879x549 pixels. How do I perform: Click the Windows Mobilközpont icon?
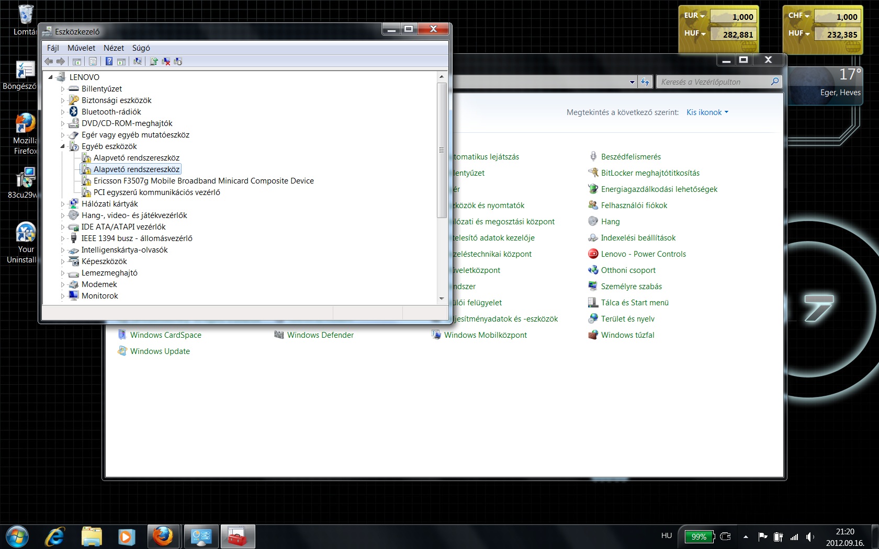(x=436, y=335)
